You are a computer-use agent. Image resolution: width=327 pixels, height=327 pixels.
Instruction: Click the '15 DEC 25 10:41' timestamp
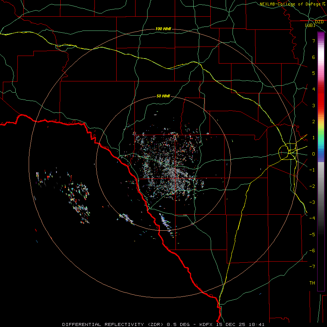point(240,324)
